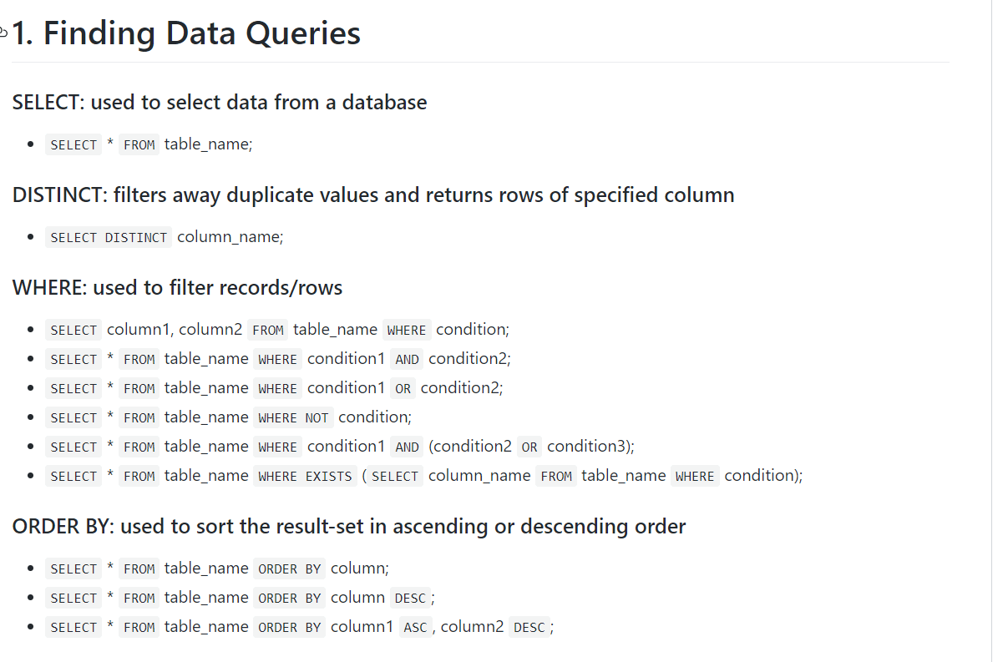This screenshot has width=1008, height=662.
Task: Click the DISTINCT section heading text
Action: (x=373, y=195)
